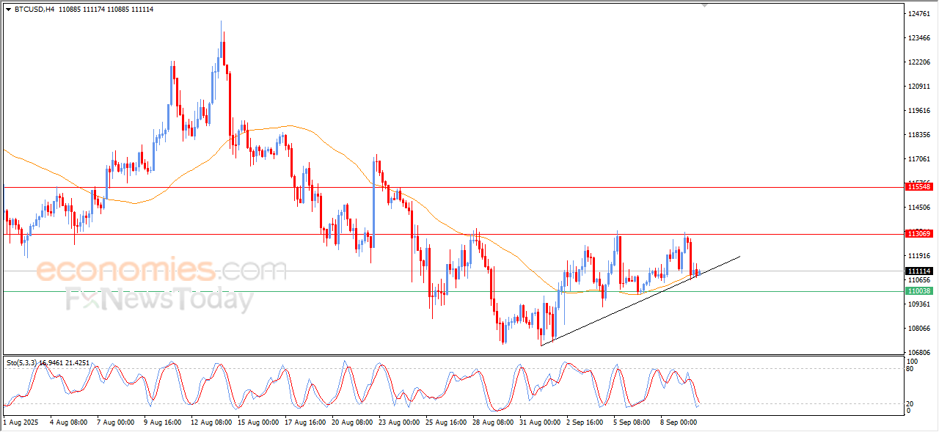
Task: Click the 17 Aug 16:00 date label
Action: coord(305,422)
